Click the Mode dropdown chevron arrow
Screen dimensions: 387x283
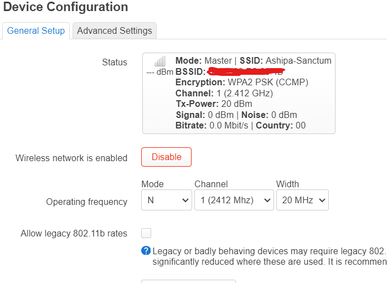click(x=185, y=200)
